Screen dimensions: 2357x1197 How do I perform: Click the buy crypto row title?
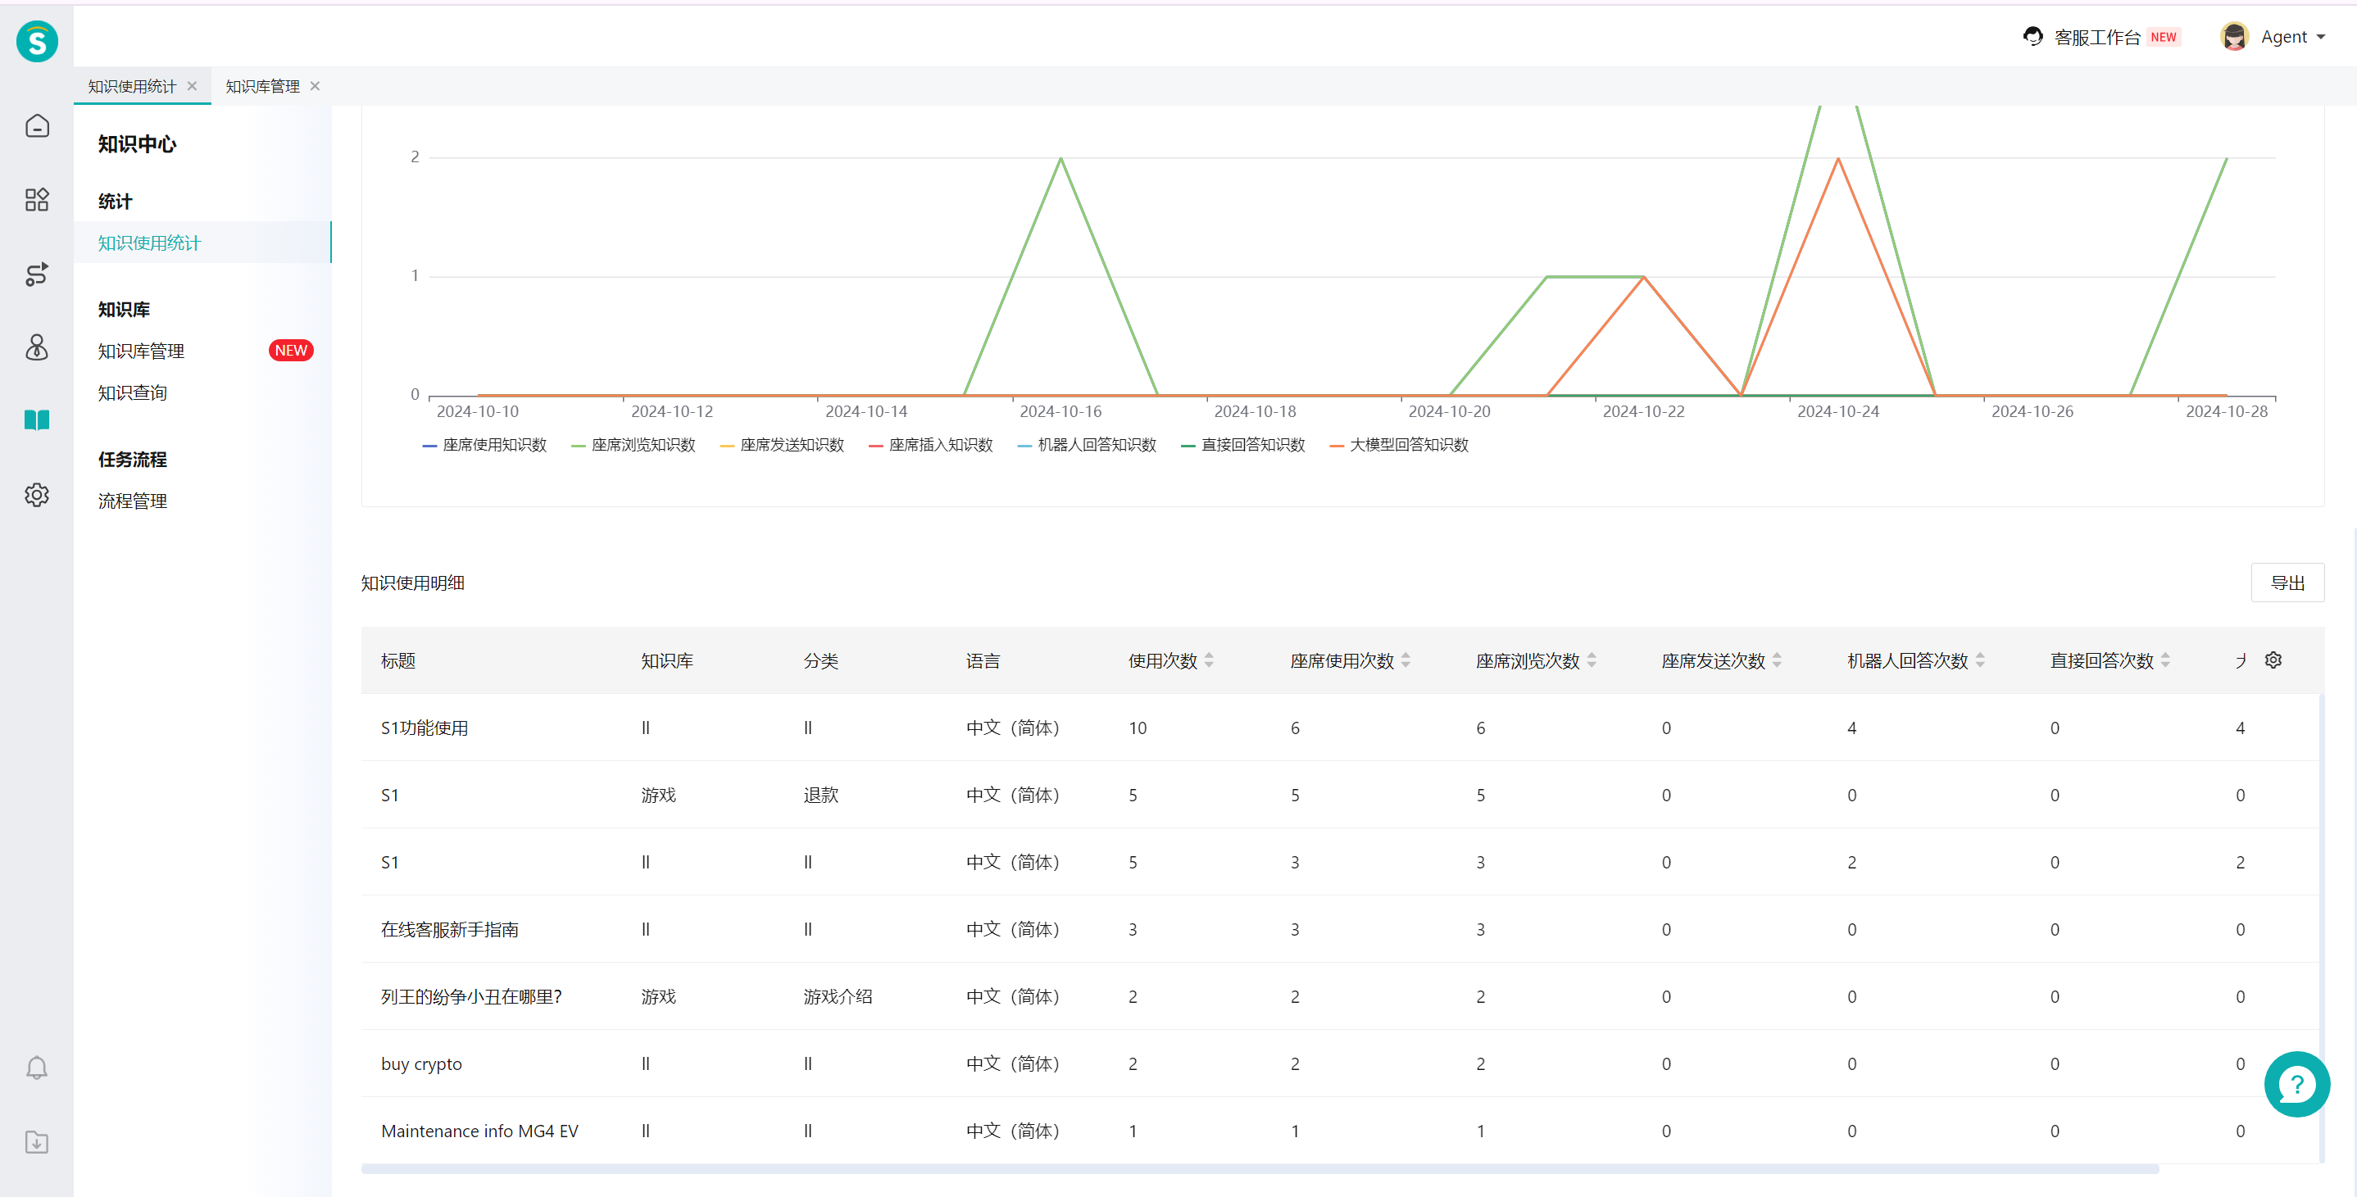coord(421,1063)
